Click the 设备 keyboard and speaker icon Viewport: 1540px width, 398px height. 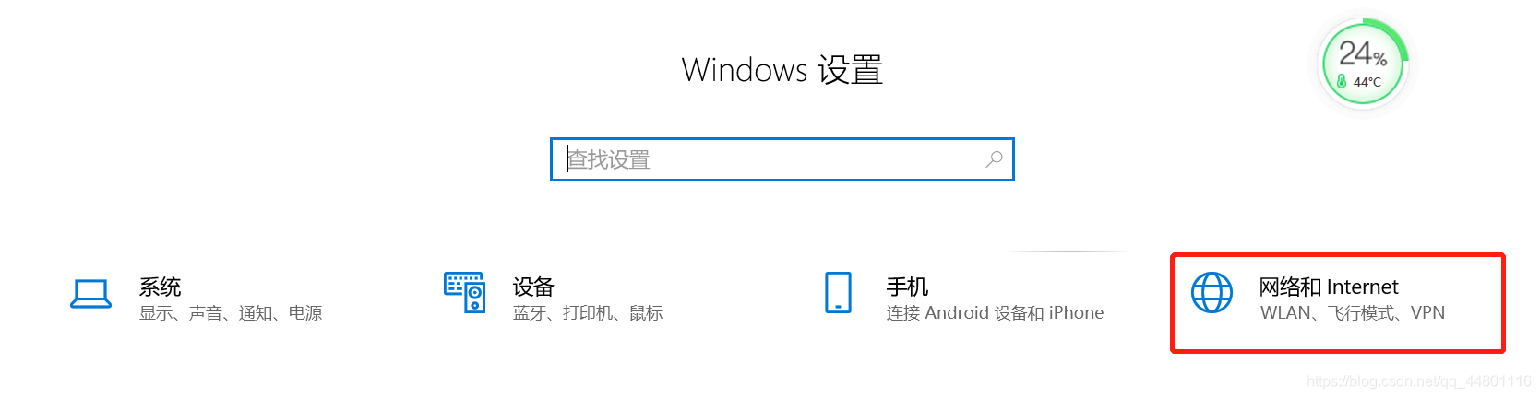click(x=464, y=292)
